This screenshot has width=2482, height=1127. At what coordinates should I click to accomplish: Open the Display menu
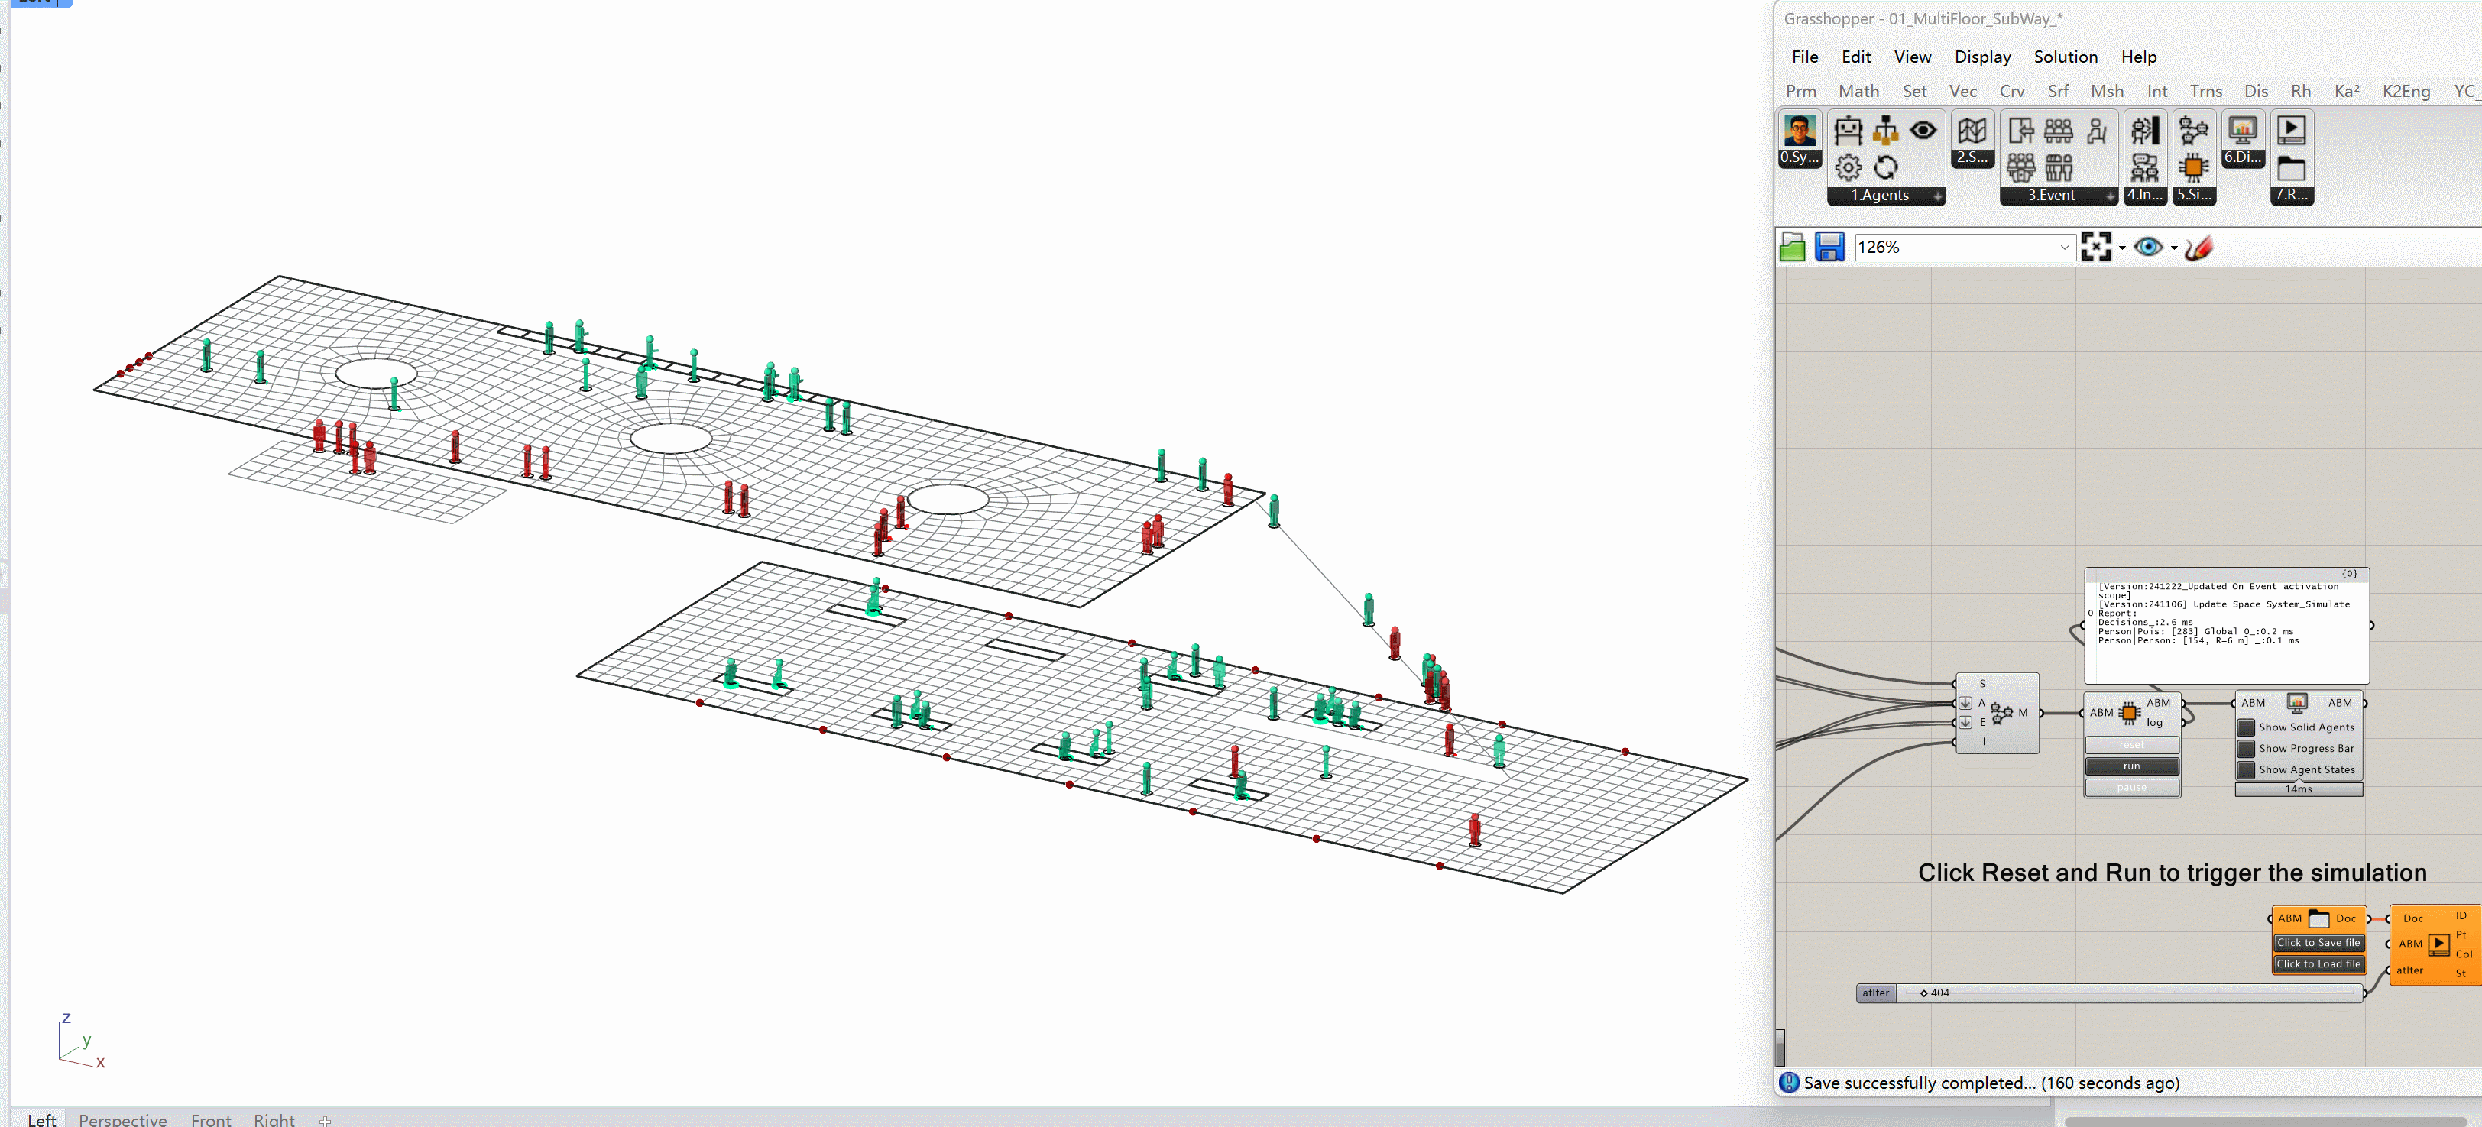[1982, 57]
